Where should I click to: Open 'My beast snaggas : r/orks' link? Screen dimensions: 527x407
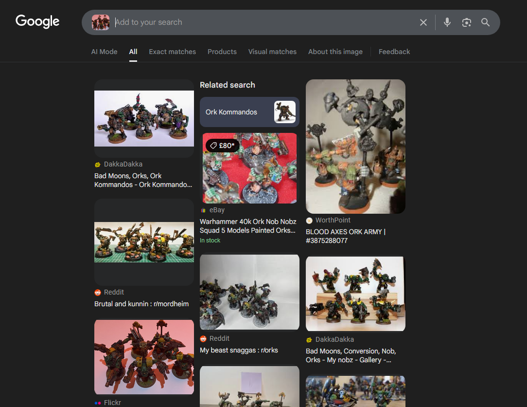[x=239, y=350]
